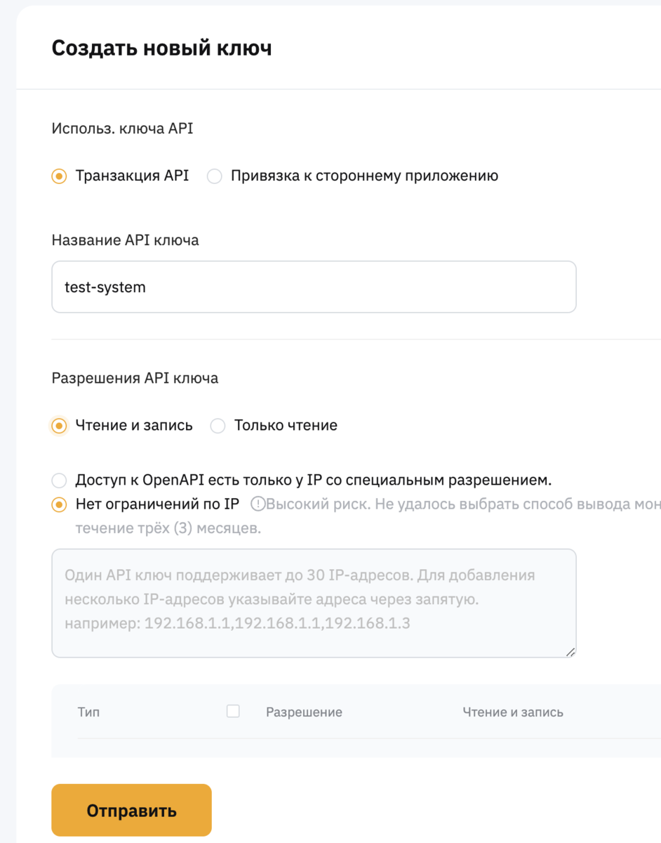This screenshot has width=661, height=843.
Task: Click the test-system API key name field
Action: pos(312,286)
